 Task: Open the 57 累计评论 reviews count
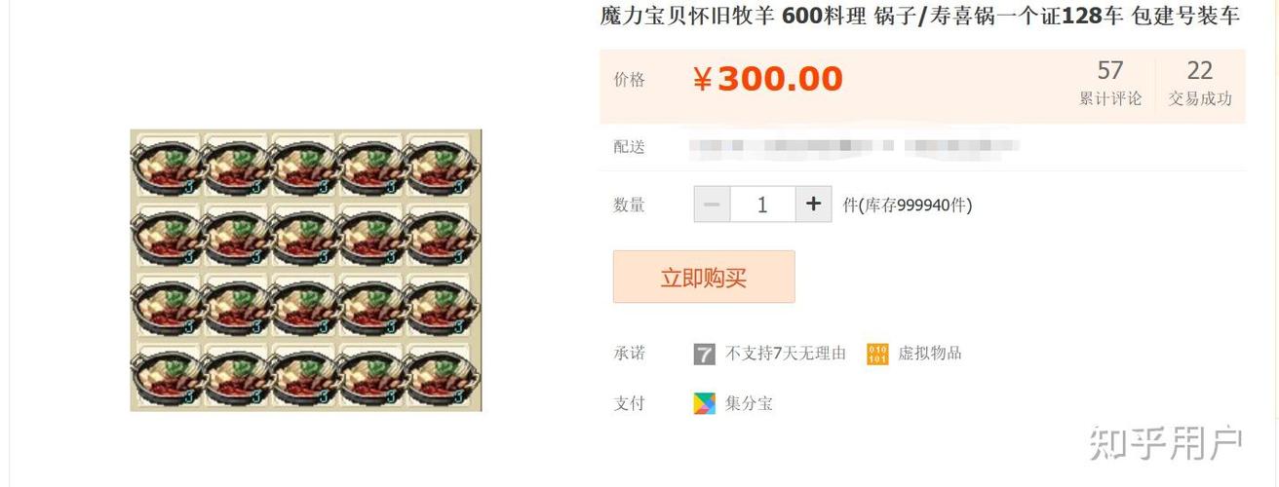coord(1110,84)
